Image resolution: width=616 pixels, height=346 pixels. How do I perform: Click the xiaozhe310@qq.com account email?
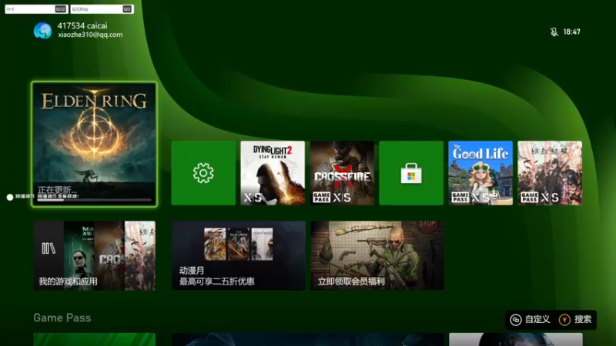click(x=90, y=35)
